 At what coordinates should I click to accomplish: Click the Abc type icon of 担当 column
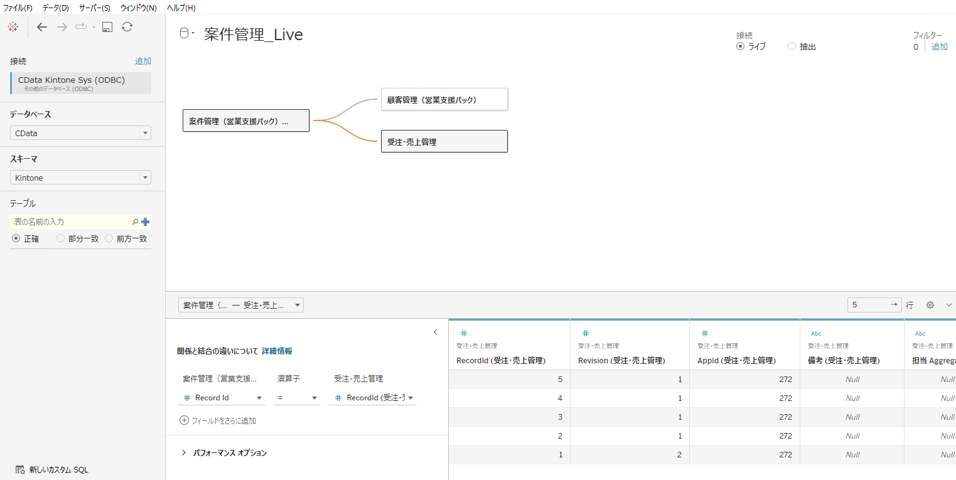point(920,334)
